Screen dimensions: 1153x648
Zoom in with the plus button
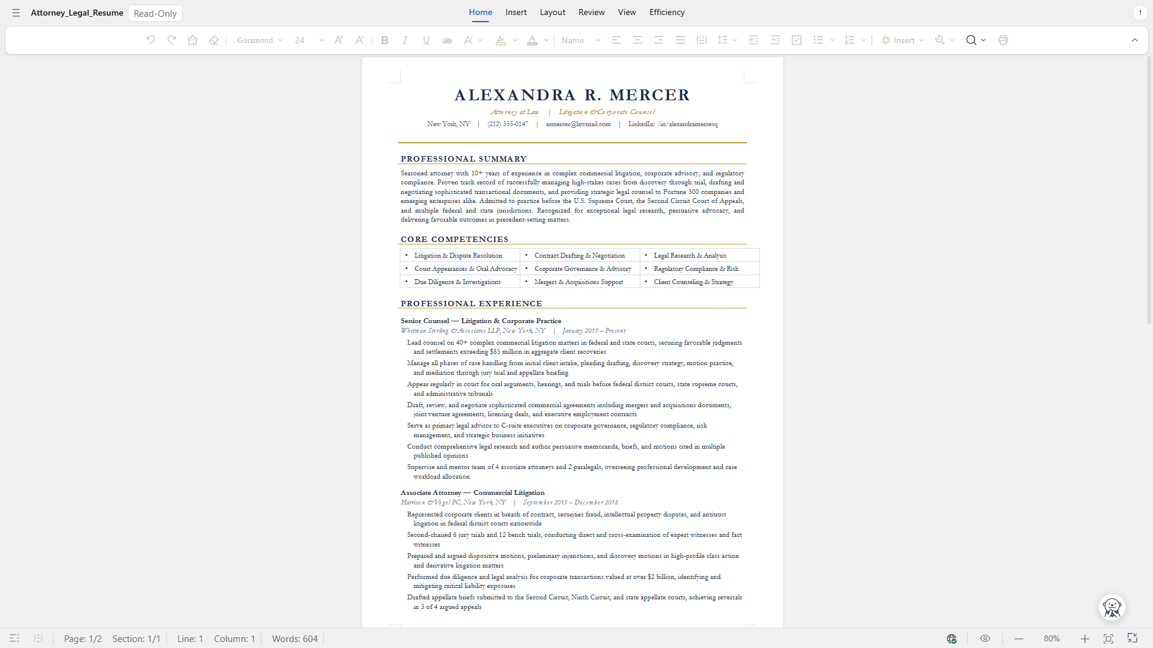click(x=1085, y=638)
